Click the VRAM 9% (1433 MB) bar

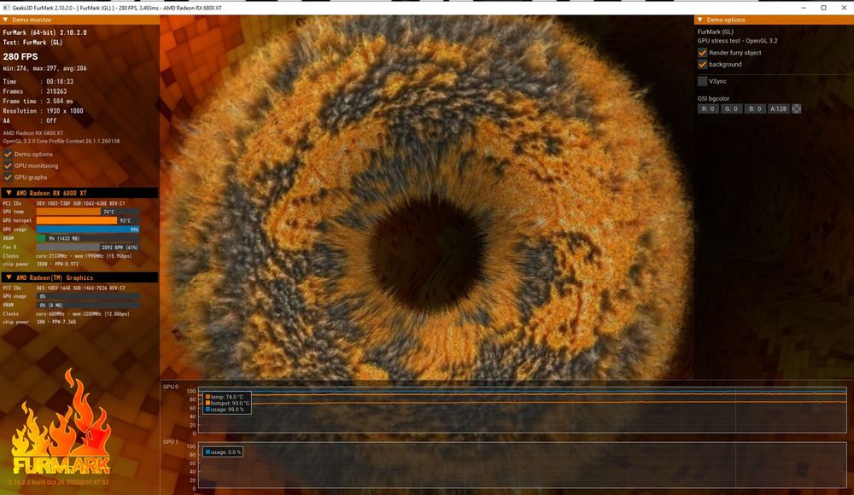(88, 238)
